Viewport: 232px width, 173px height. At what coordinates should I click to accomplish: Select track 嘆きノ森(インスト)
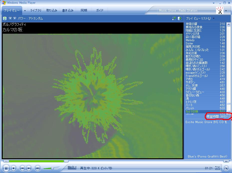click(205, 66)
